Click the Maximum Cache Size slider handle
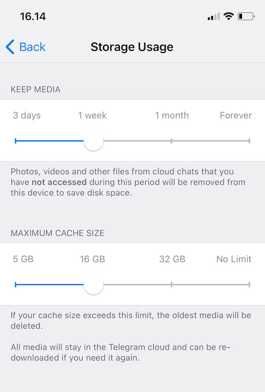The height and width of the screenshot is (392, 265). pos(94,285)
